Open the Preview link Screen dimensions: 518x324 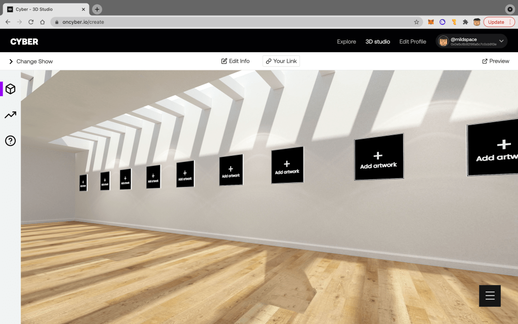pos(496,61)
